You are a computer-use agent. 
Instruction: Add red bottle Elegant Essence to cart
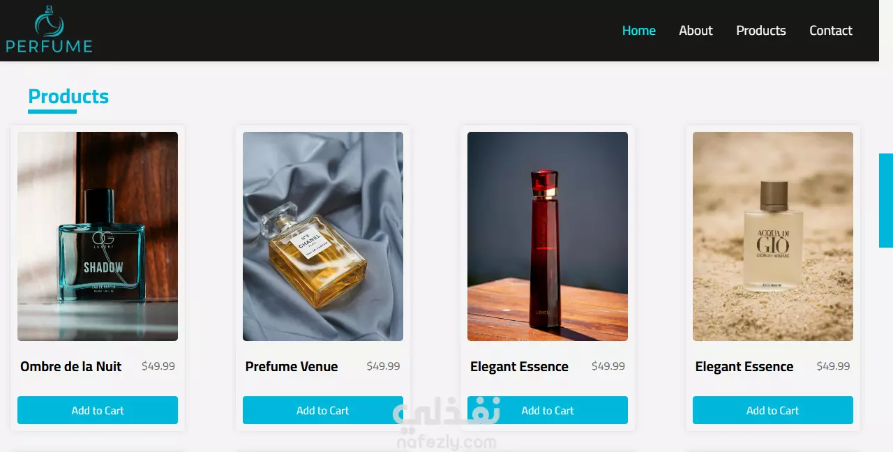[x=548, y=410]
